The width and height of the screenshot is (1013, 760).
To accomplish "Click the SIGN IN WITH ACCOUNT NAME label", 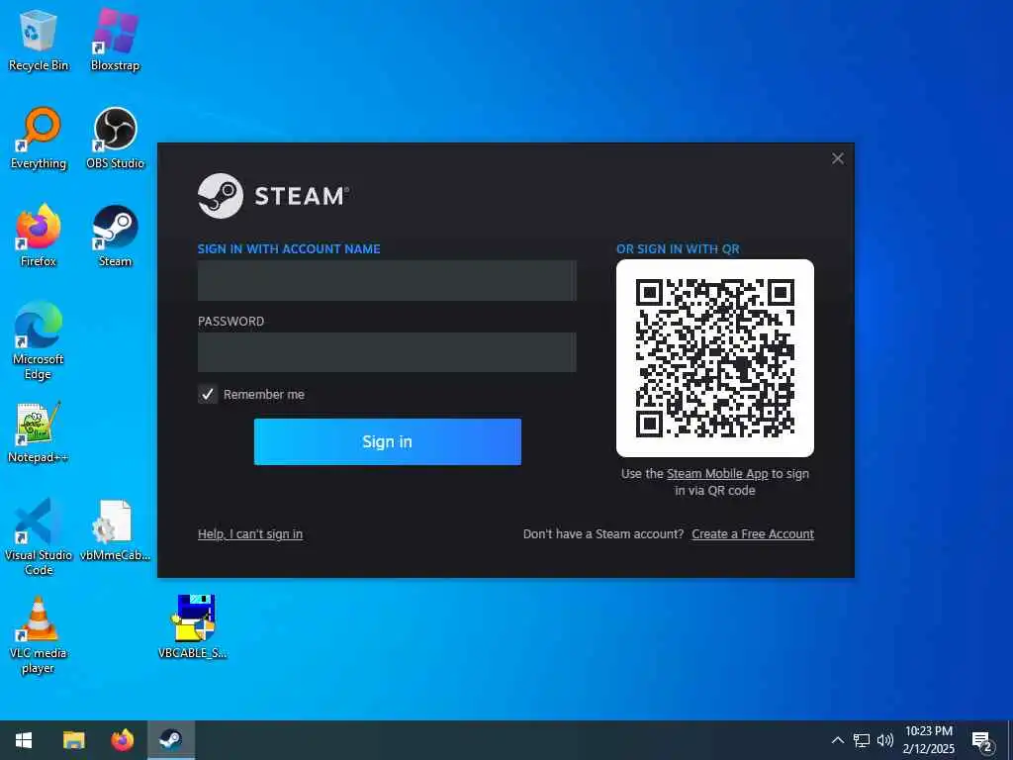I will pos(289,248).
